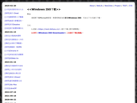Open the [教學]KSWeb An article
The width and height of the screenshot is (137, 103).
coord(11,58)
